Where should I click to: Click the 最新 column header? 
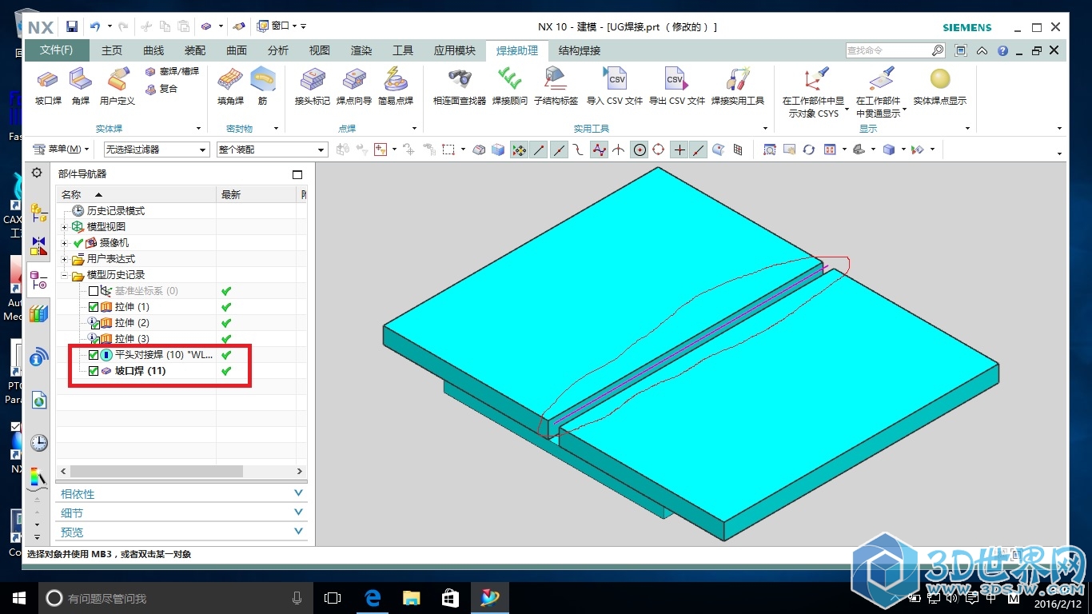[x=257, y=194]
